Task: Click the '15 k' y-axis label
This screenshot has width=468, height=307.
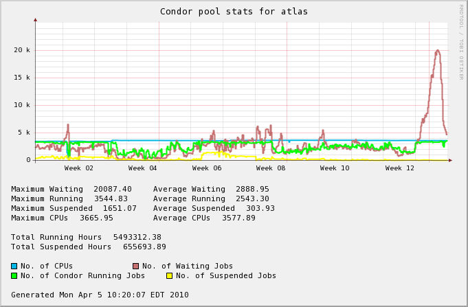Action: tap(22, 78)
